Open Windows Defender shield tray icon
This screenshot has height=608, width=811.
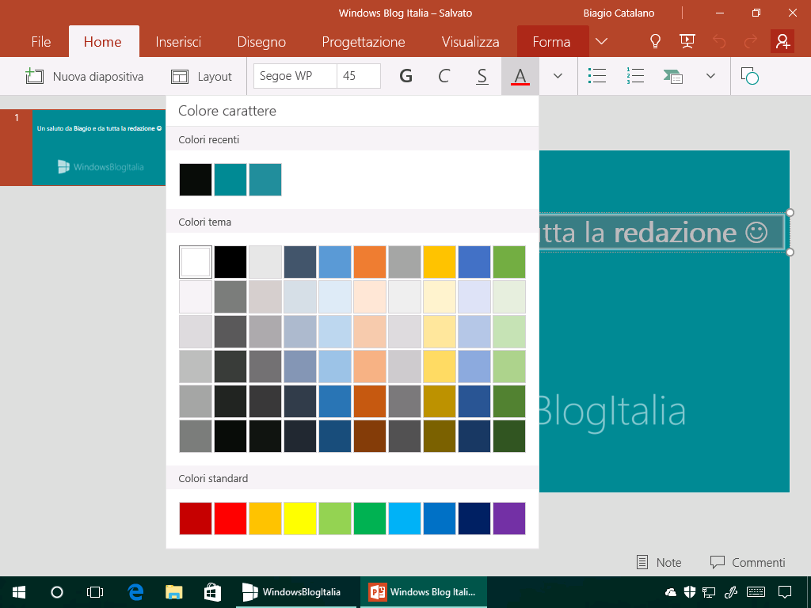click(x=690, y=592)
